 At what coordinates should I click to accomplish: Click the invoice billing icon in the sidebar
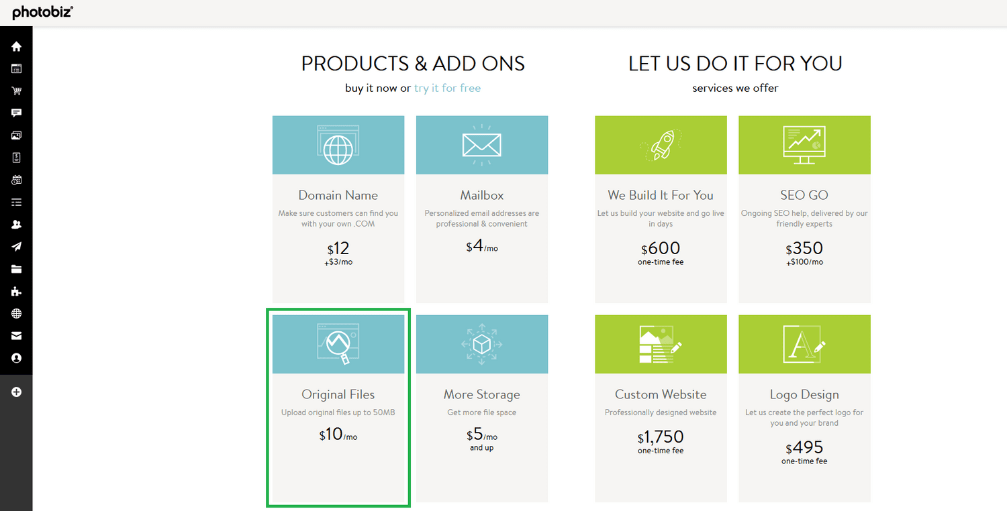point(16,157)
